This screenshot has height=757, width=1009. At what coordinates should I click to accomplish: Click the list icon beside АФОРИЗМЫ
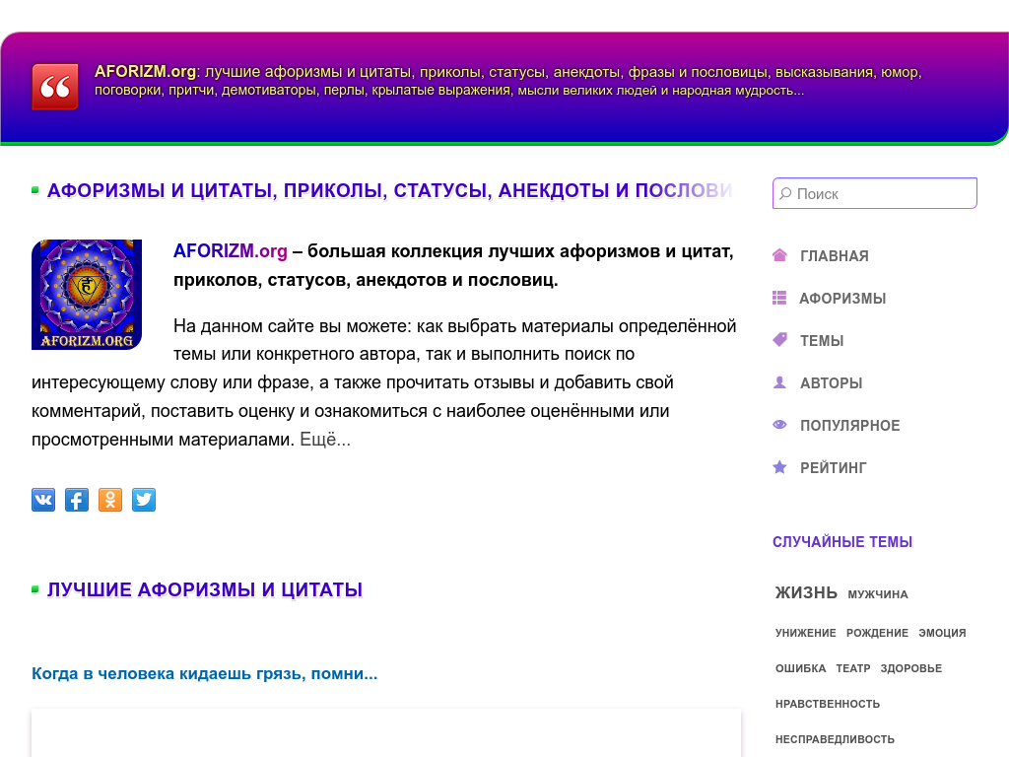coord(779,298)
